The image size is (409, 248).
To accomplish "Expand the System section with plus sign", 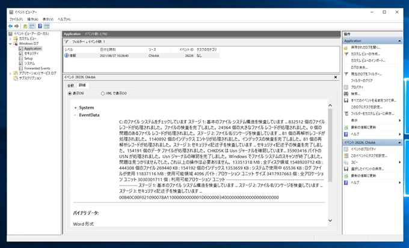I will click(x=75, y=107).
